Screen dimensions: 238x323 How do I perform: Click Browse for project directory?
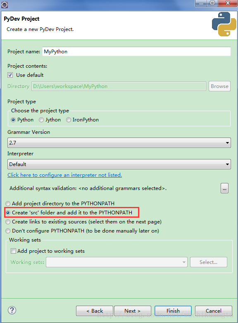219,86
